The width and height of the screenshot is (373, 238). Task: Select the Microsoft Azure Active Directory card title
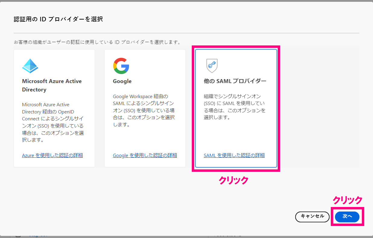pyautogui.click(x=52, y=85)
